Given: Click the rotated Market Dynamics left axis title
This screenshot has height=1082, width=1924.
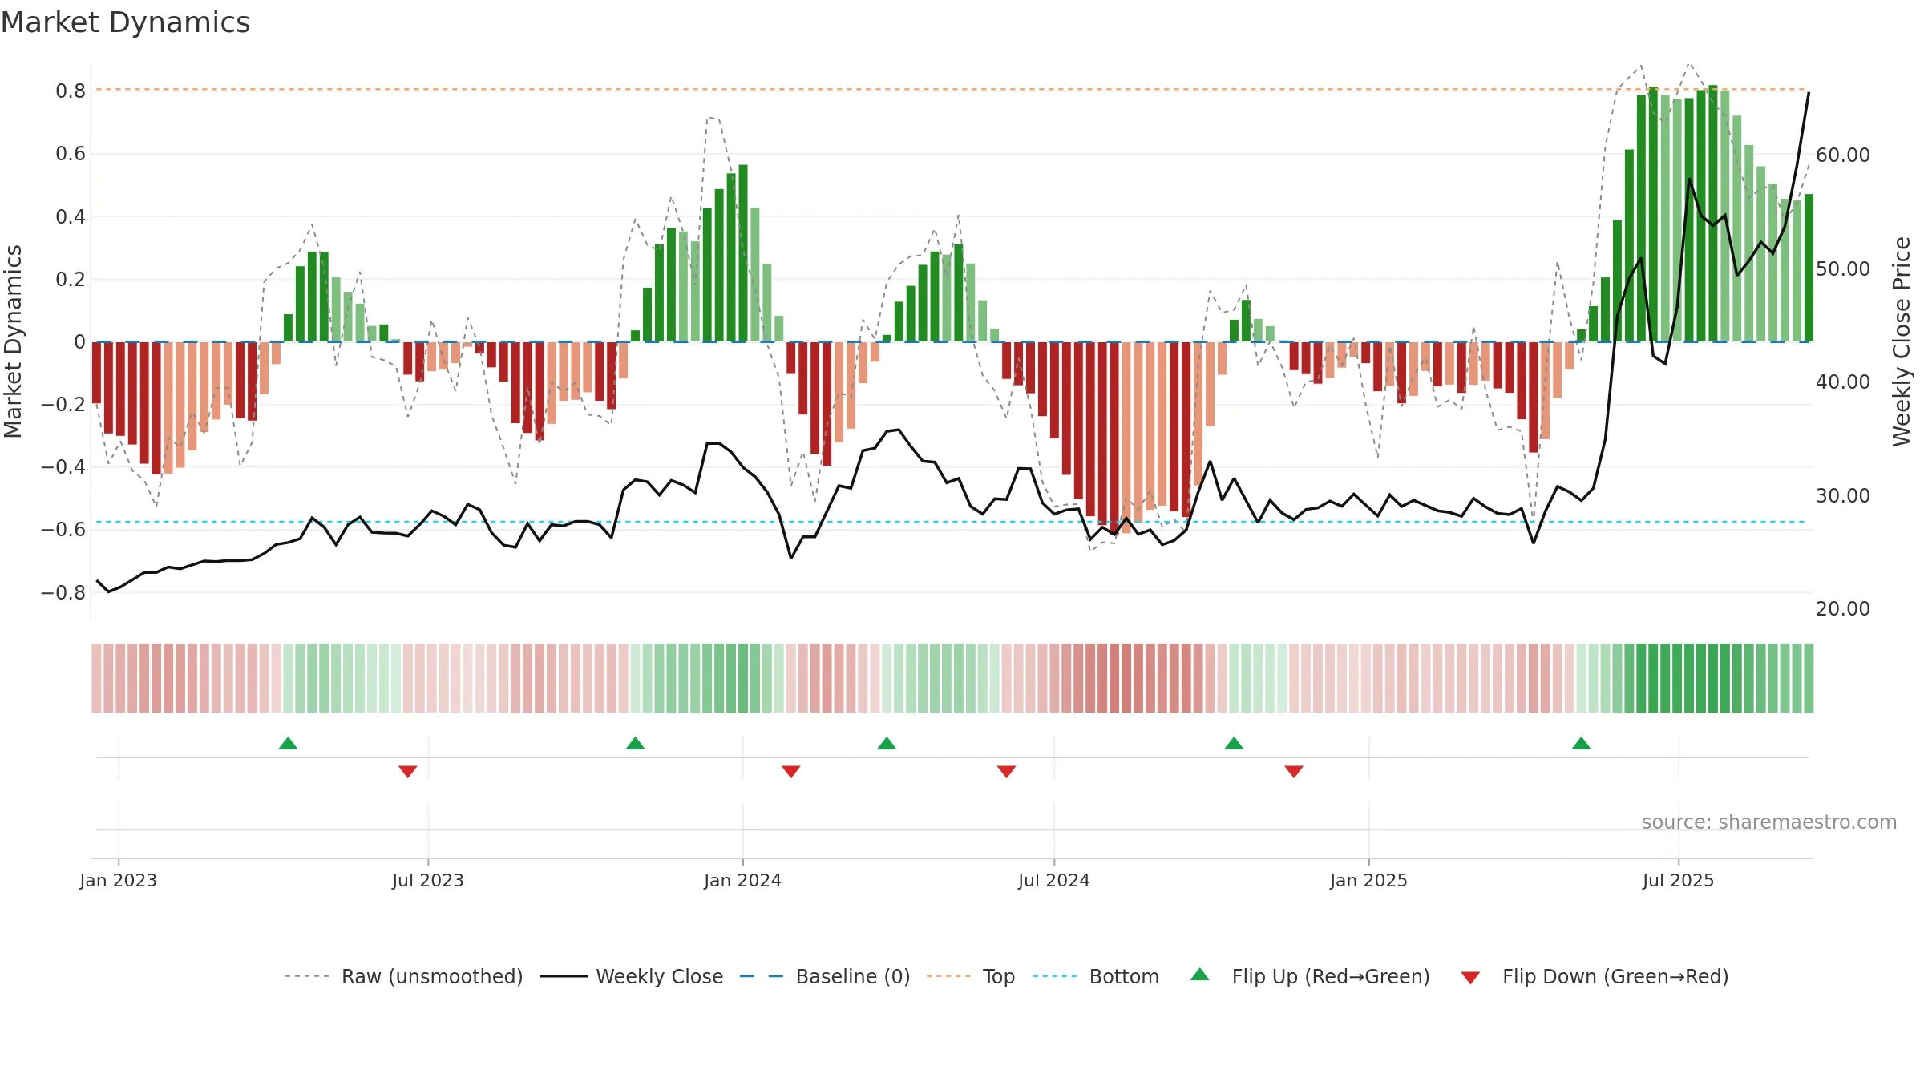Looking at the screenshot, I should 13,341.
